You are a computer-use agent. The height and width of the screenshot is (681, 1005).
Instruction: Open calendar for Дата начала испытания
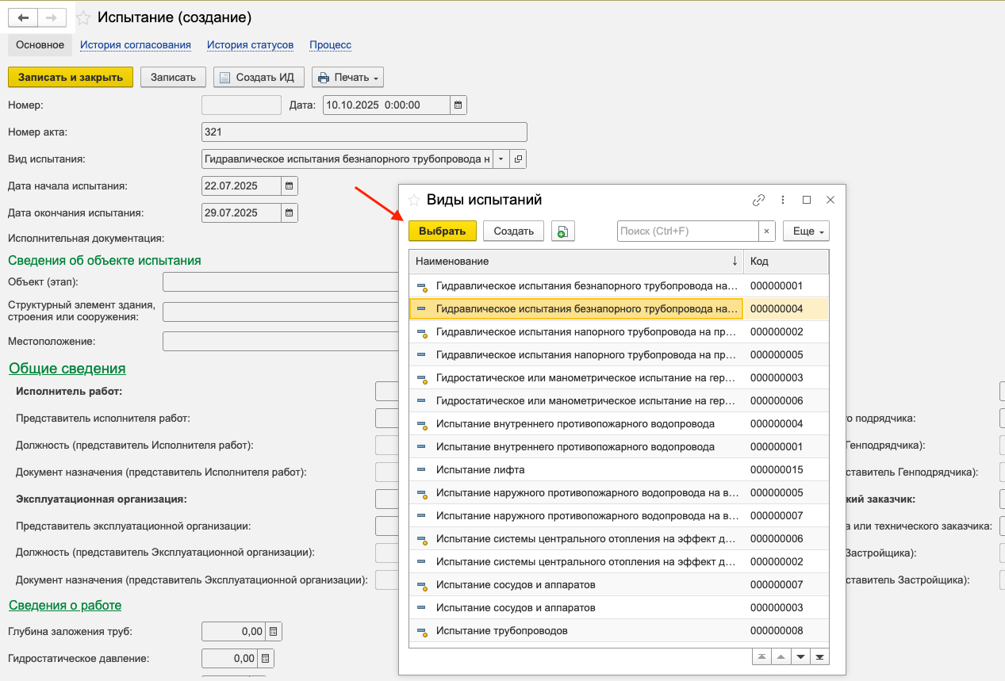point(290,186)
